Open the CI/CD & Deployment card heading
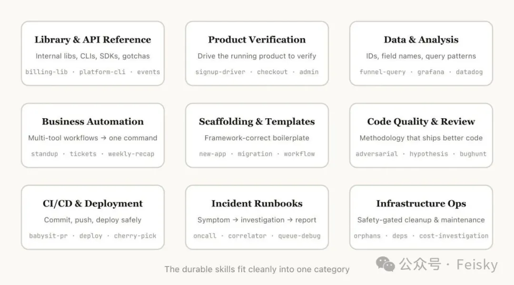This screenshot has width=514, height=285. (93, 204)
